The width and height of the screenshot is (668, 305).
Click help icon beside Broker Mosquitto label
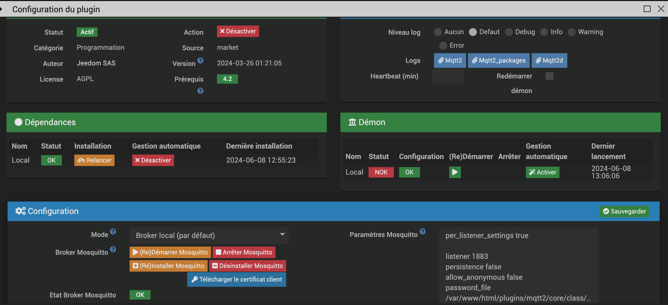[113, 249]
